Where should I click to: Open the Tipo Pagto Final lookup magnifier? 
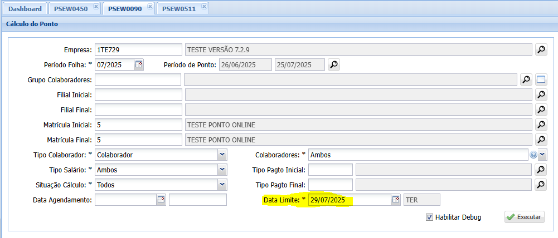coord(541,185)
